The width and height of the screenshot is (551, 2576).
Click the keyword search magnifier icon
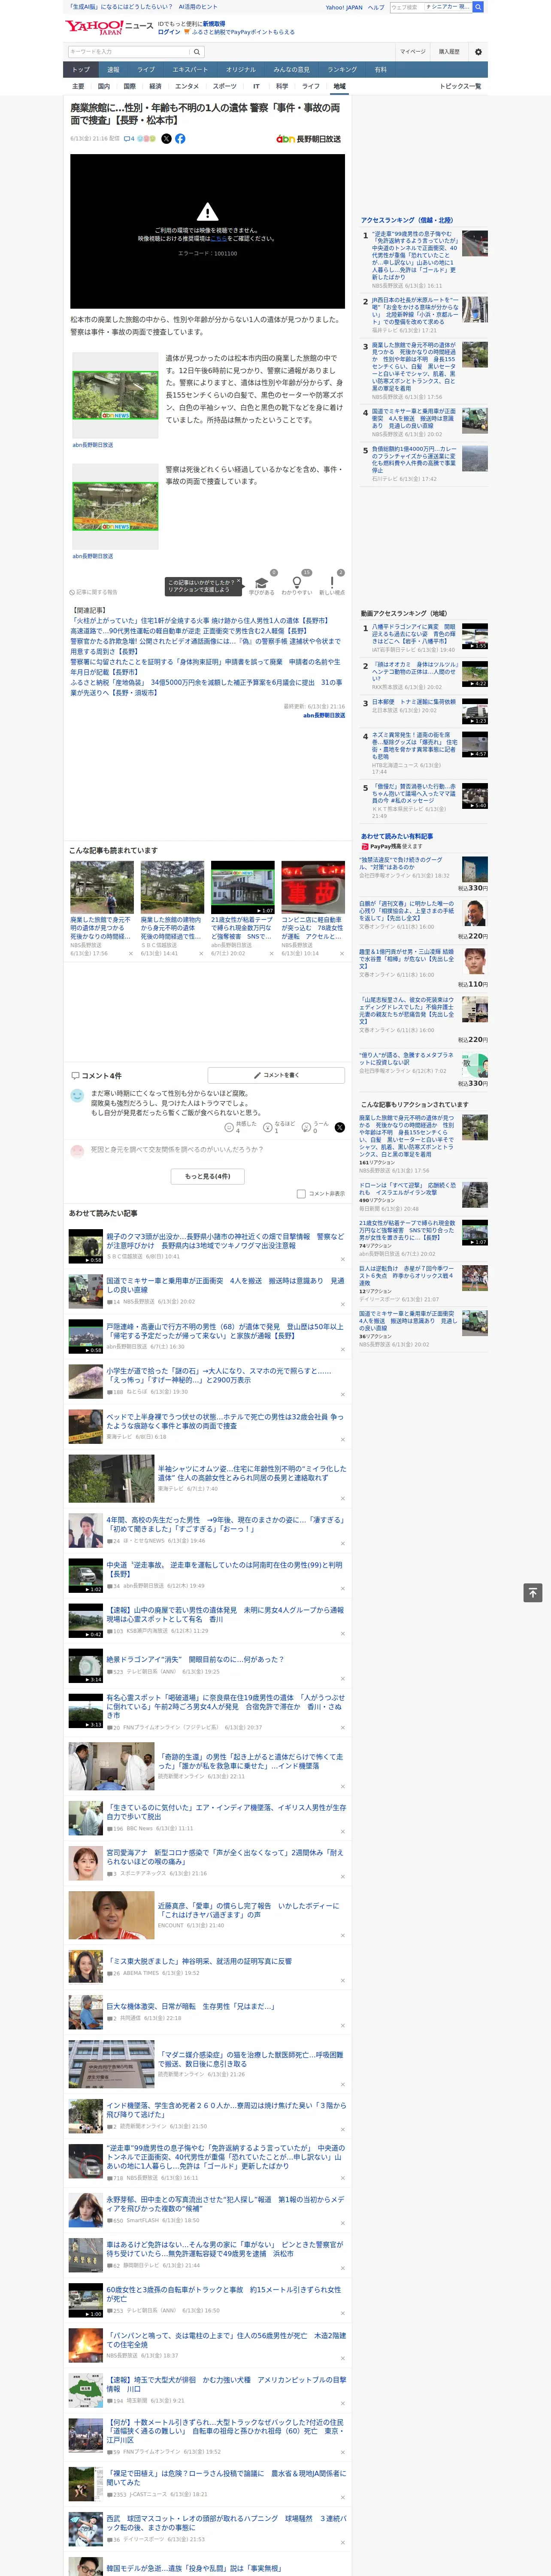coord(196,52)
